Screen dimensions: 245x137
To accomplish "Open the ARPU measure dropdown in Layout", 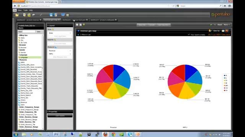I will click(70, 54).
